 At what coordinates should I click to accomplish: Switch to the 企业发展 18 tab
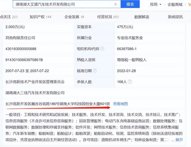tap(74, 17)
